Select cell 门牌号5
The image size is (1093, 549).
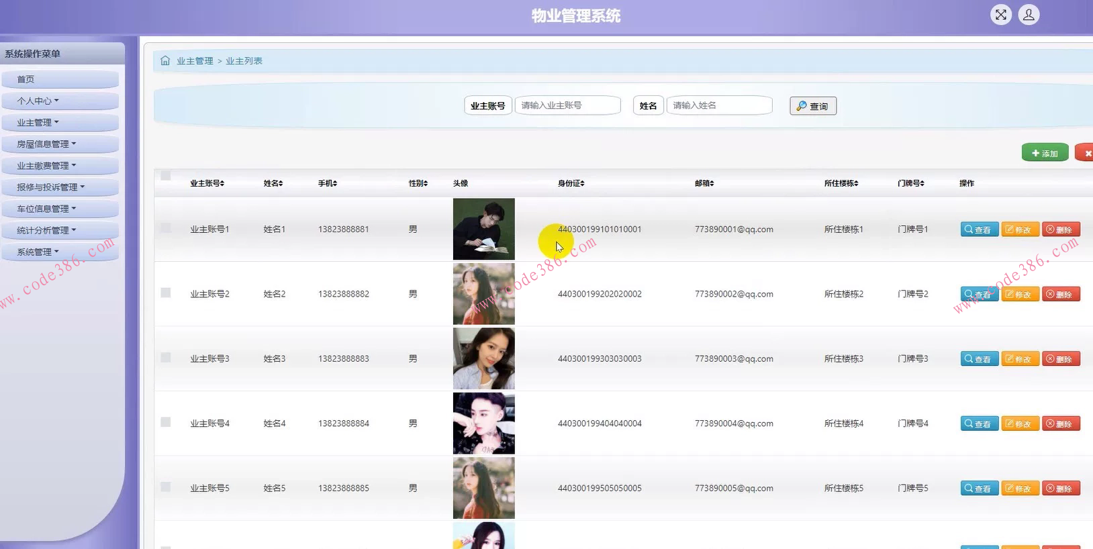point(913,489)
